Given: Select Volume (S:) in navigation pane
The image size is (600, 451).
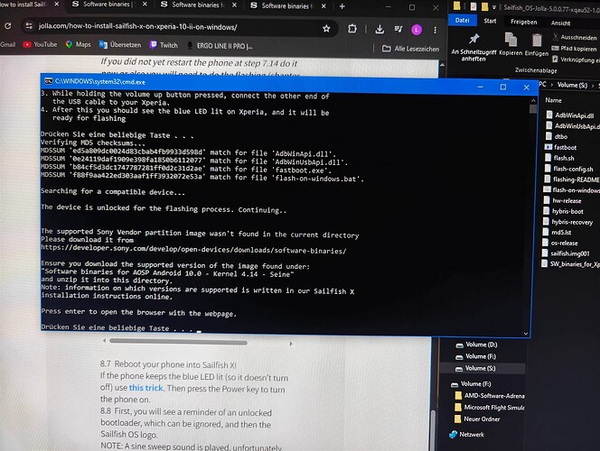Looking at the screenshot, I should tap(480, 369).
